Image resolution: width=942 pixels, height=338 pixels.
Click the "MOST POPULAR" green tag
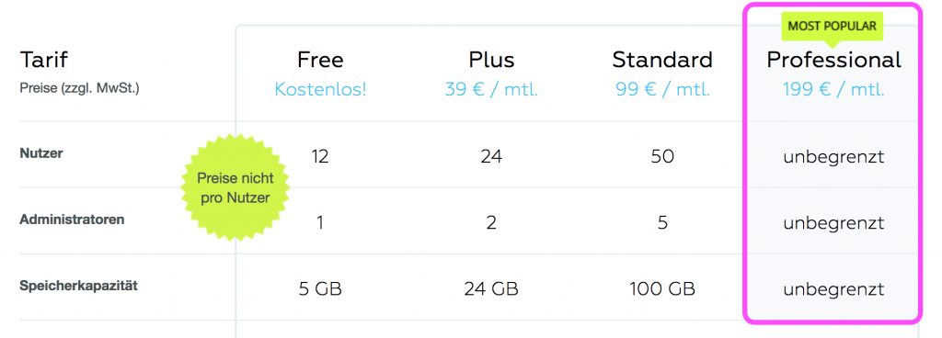click(832, 27)
